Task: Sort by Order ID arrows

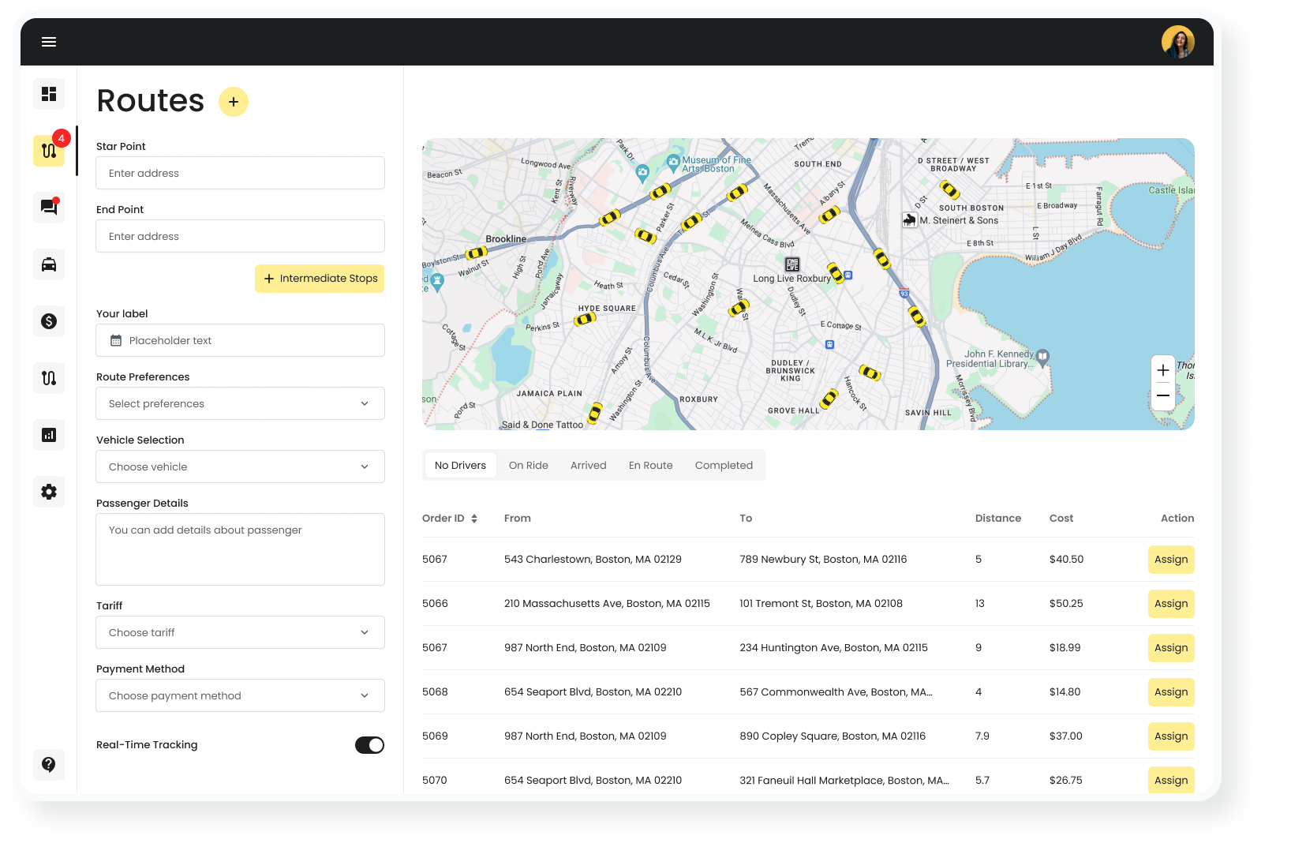Action: (x=474, y=519)
